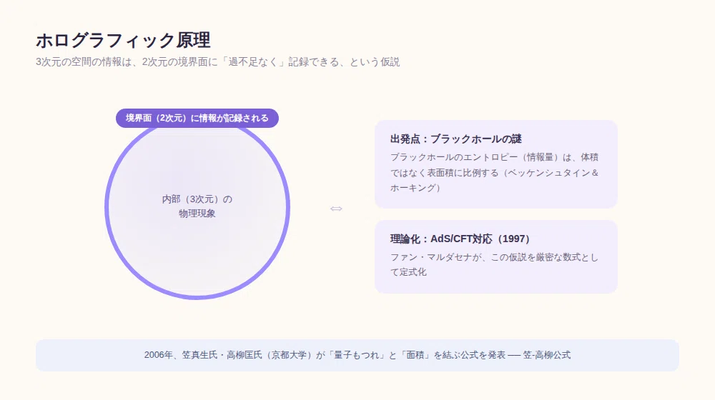Click 2006年 at the start of the bottom banner
Screen dimensions: 715x400
click(x=159, y=355)
